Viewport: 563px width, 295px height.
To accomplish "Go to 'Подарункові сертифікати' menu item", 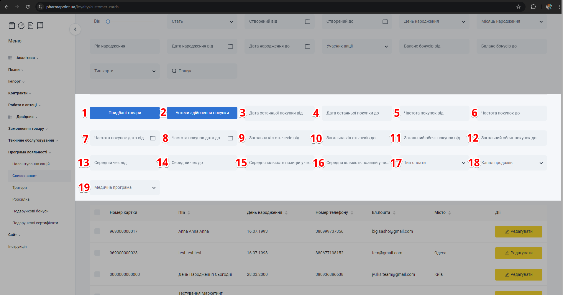I will 35,223.
